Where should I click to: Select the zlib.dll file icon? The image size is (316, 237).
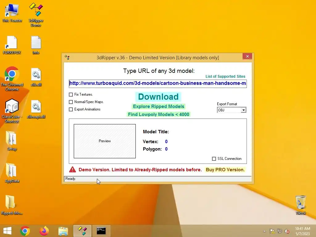36,77
